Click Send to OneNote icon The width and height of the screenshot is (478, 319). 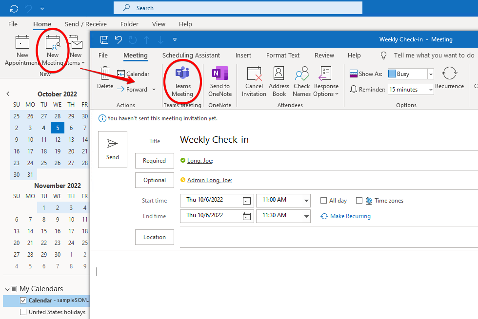click(220, 74)
